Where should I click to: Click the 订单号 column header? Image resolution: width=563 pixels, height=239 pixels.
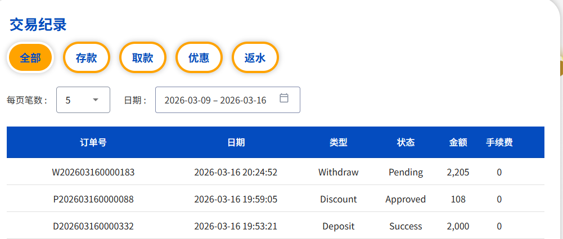point(93,142)
